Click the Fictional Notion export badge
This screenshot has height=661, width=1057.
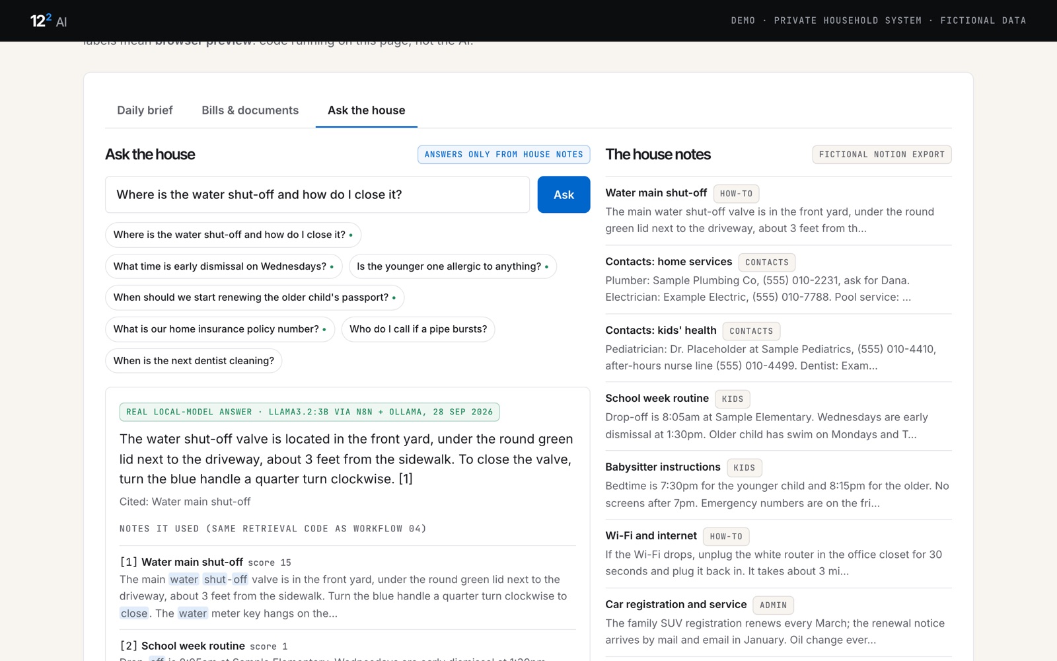[882, 155]
